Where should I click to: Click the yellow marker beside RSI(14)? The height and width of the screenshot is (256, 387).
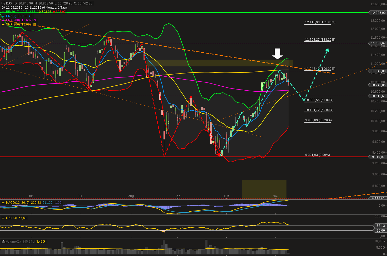coord(3,218)
